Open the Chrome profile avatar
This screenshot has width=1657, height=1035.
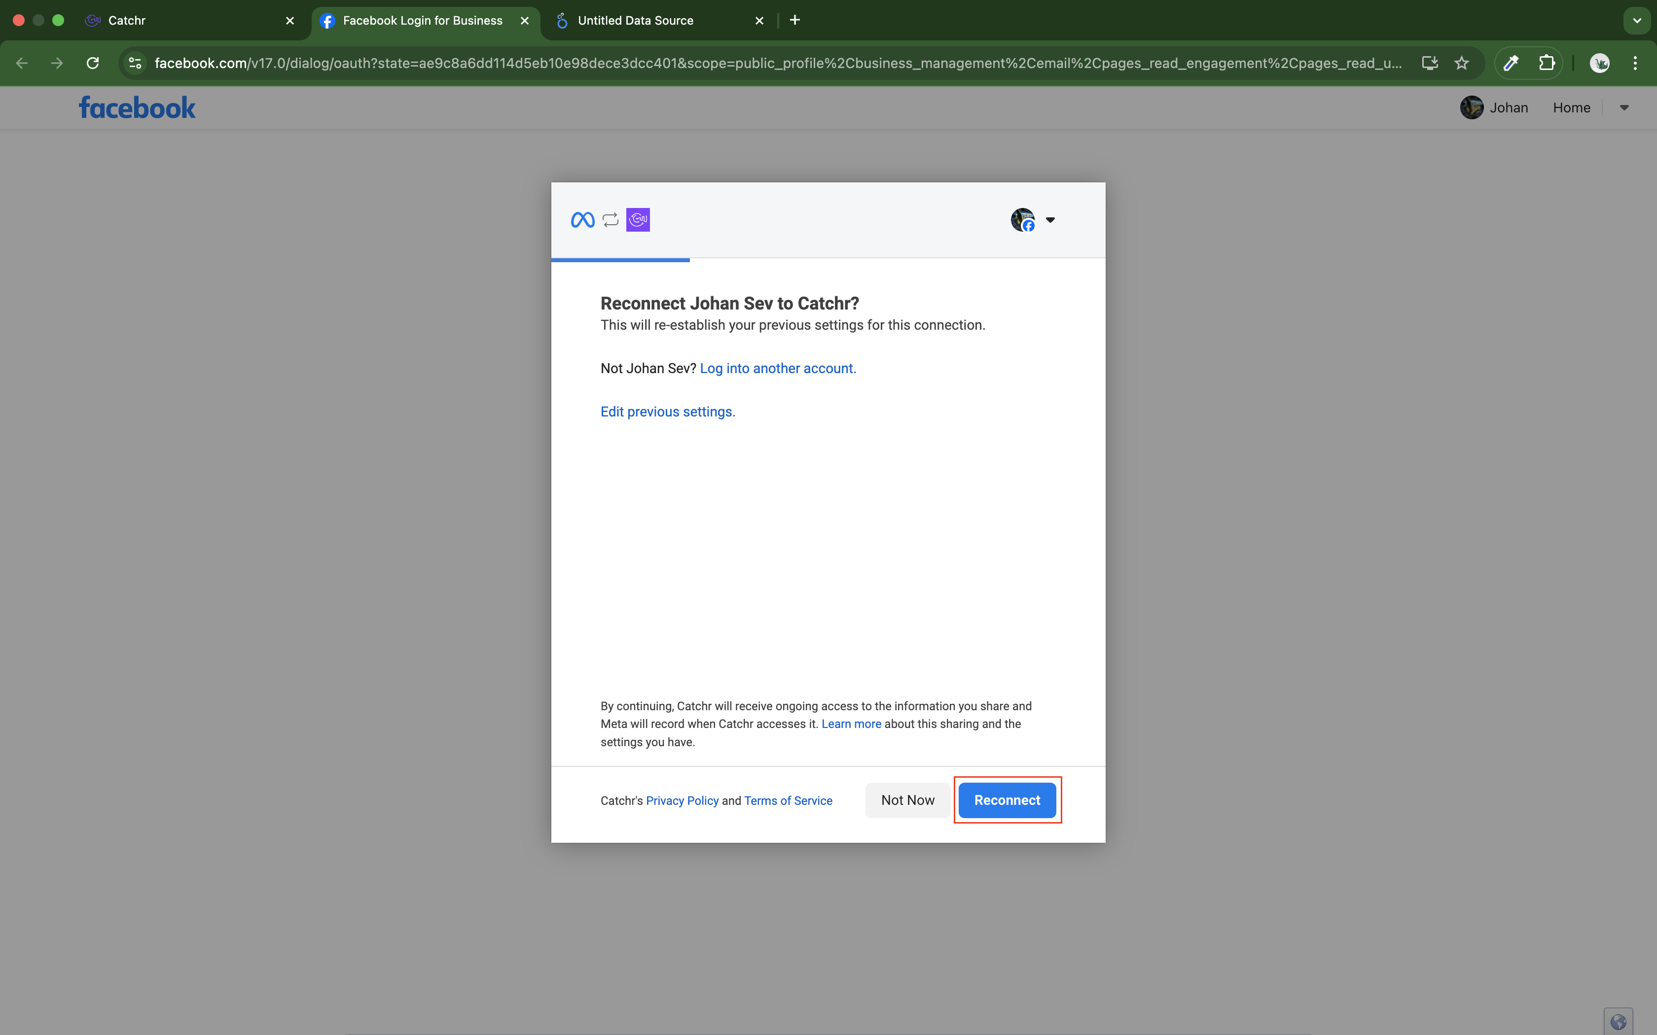point(1599,63)
